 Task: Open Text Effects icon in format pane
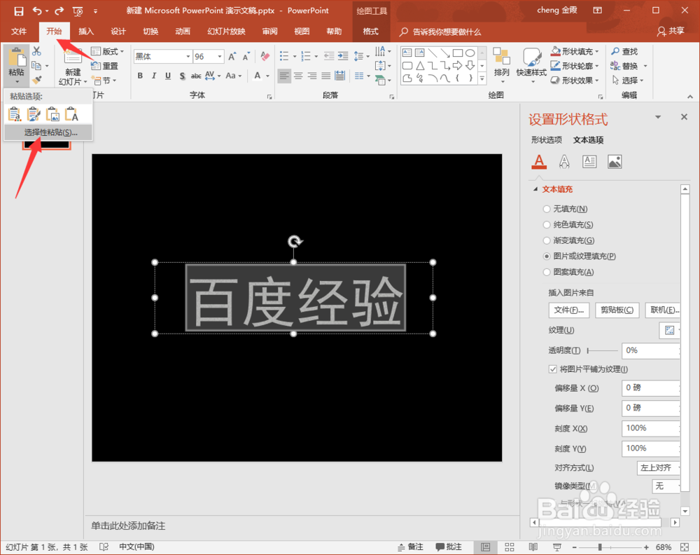click(564, 161)
